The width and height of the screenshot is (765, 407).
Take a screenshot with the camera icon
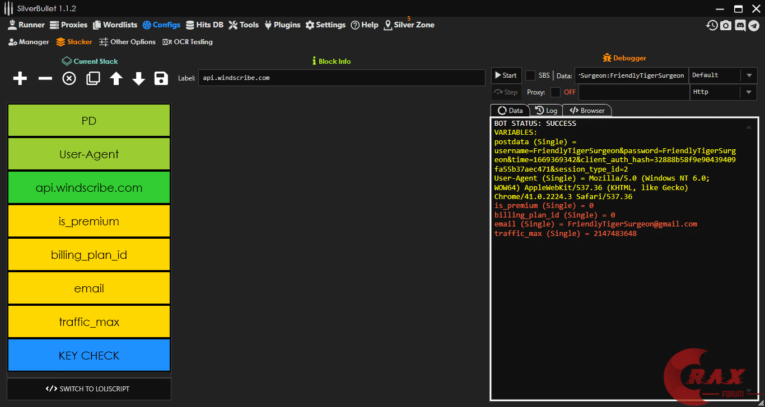point(726,25)
